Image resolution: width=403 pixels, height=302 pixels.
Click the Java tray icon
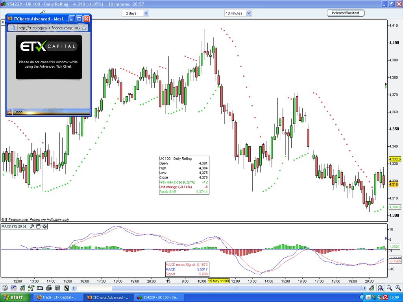coord(369,297)
